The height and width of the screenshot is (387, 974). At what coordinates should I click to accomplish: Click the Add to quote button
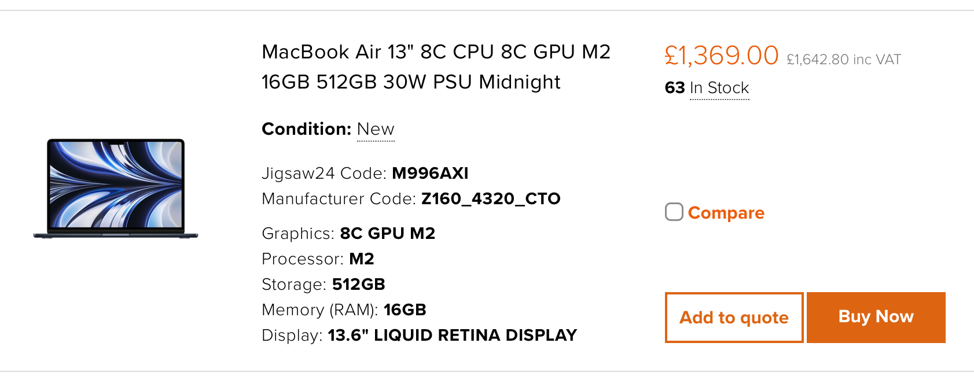click(x=733, y=317)
